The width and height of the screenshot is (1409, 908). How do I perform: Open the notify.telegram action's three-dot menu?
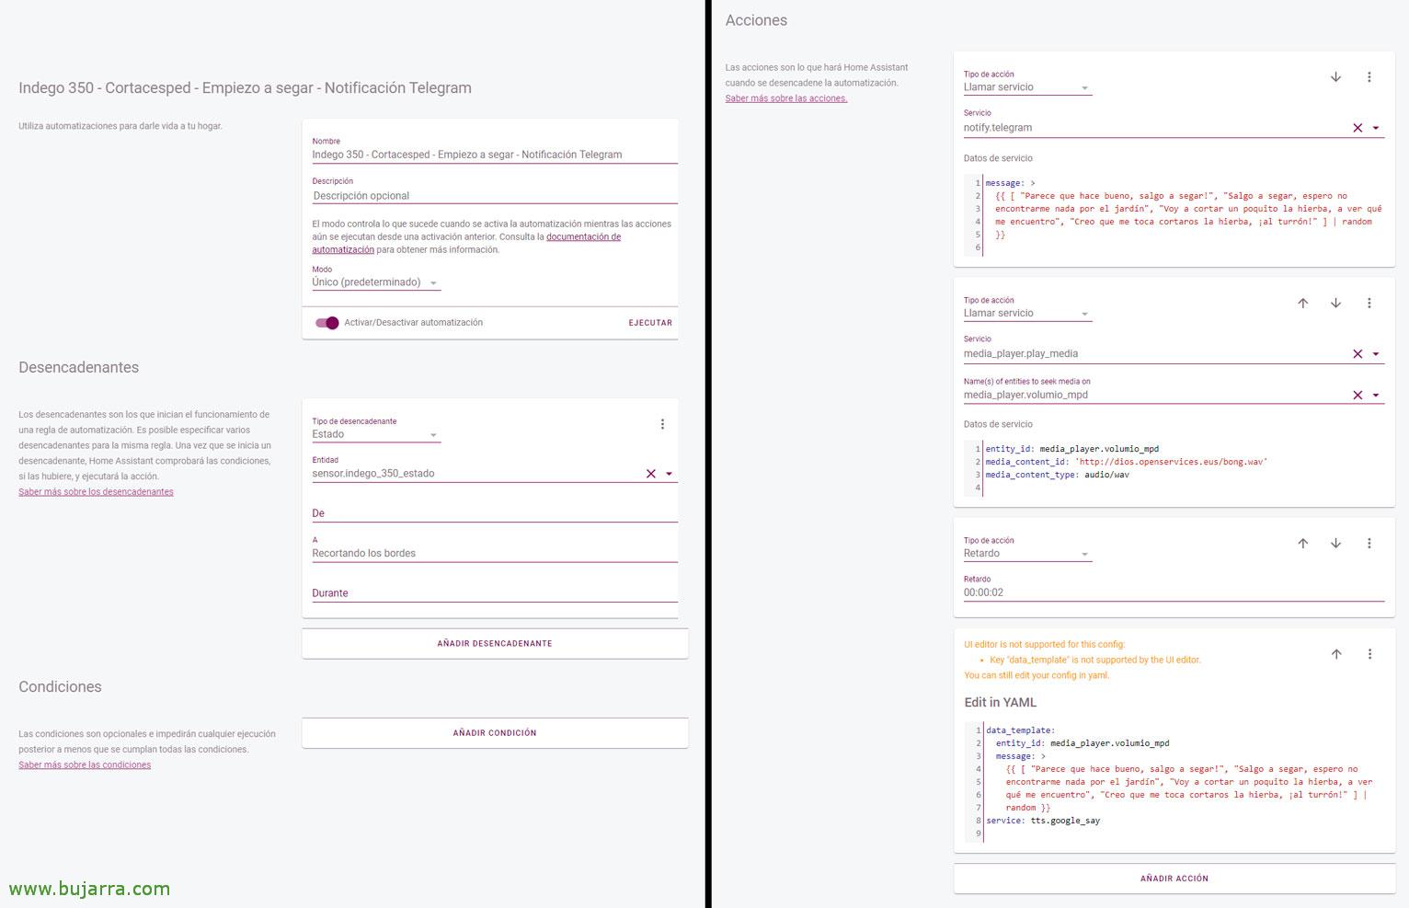[1369, 77]
